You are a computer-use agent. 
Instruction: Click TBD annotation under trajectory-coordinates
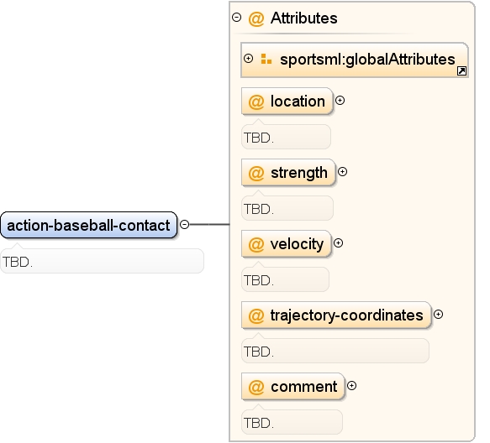click(335, 351)
